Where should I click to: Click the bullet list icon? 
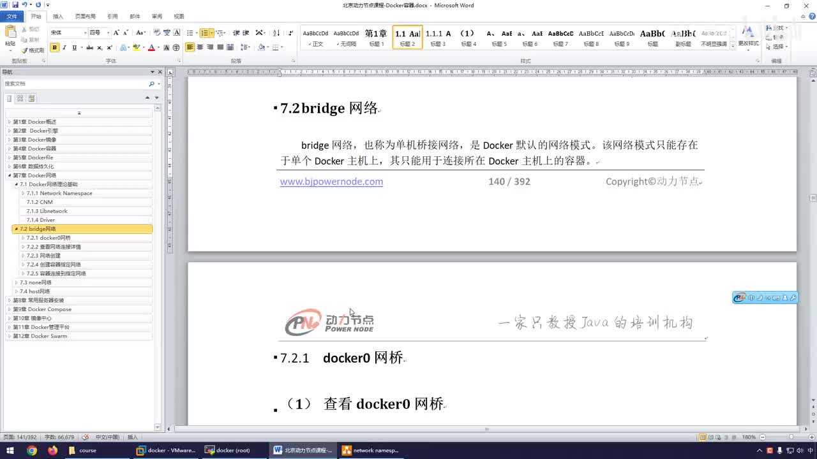click(x=191, y=33)
